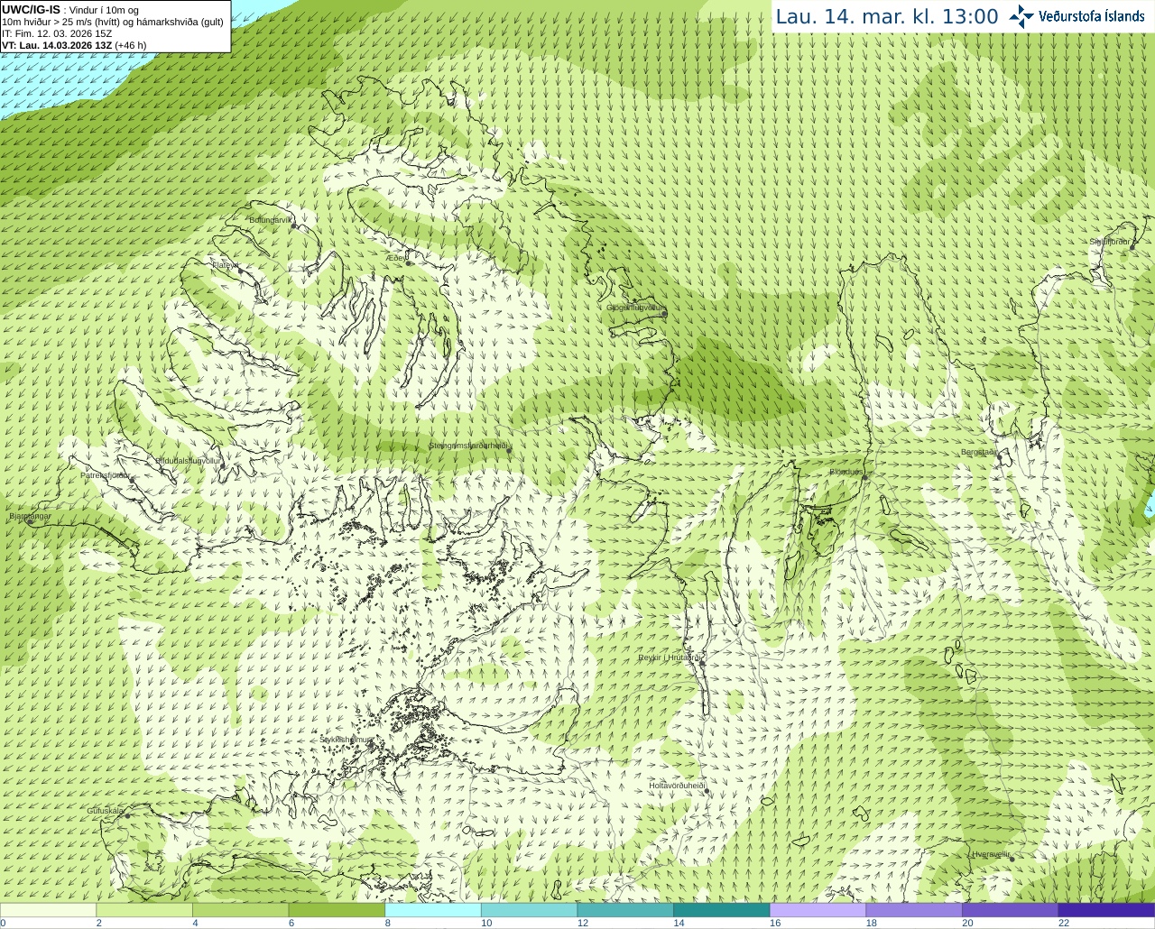Click the 18–20 m/s purple legend swatch
Viewport: 1155px width, 929px height.
point(914,909)
